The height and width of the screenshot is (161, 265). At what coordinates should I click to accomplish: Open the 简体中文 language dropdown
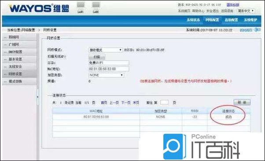tap(246, 11)
